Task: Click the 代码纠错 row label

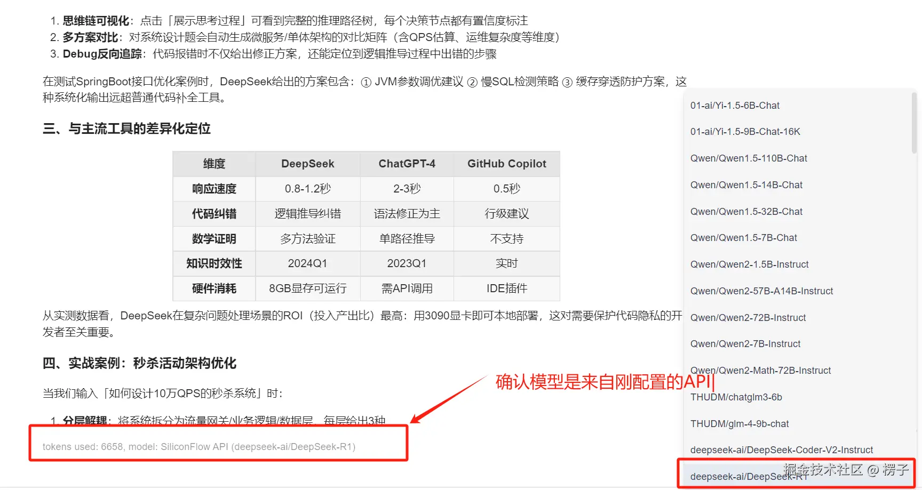Action: pyautogui.click(x=214, y=214)
